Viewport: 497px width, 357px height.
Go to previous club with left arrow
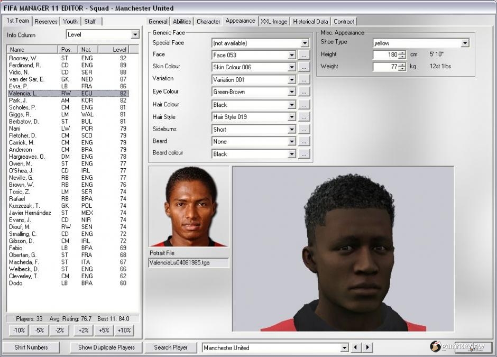[355, 347]
